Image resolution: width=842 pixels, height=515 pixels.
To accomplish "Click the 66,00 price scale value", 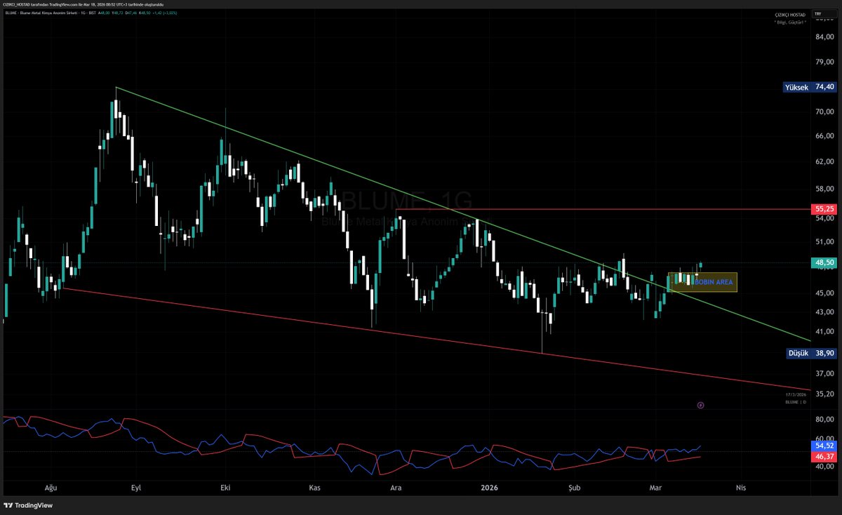I will click(824, 136).
